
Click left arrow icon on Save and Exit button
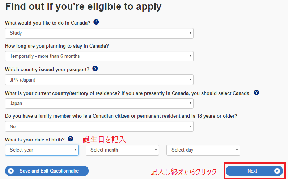pos(11,171)
